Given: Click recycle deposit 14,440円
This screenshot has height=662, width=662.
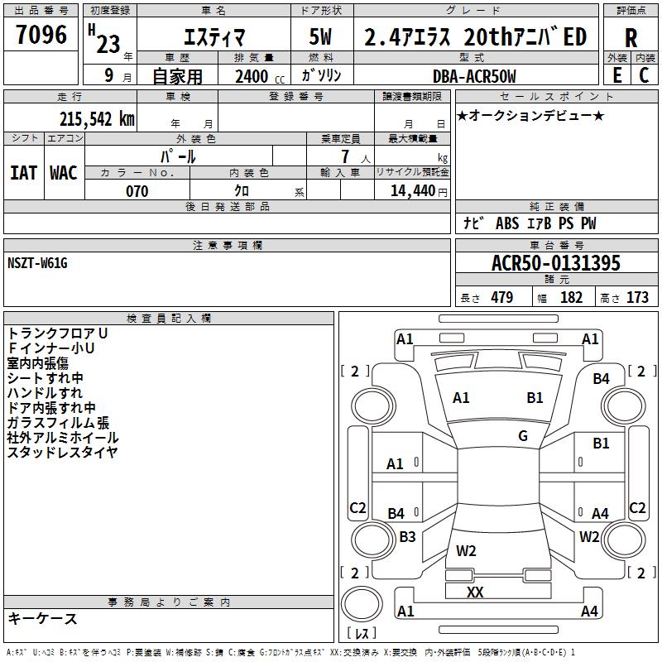Looking at the screenshot, I should (x=419, y=191).
